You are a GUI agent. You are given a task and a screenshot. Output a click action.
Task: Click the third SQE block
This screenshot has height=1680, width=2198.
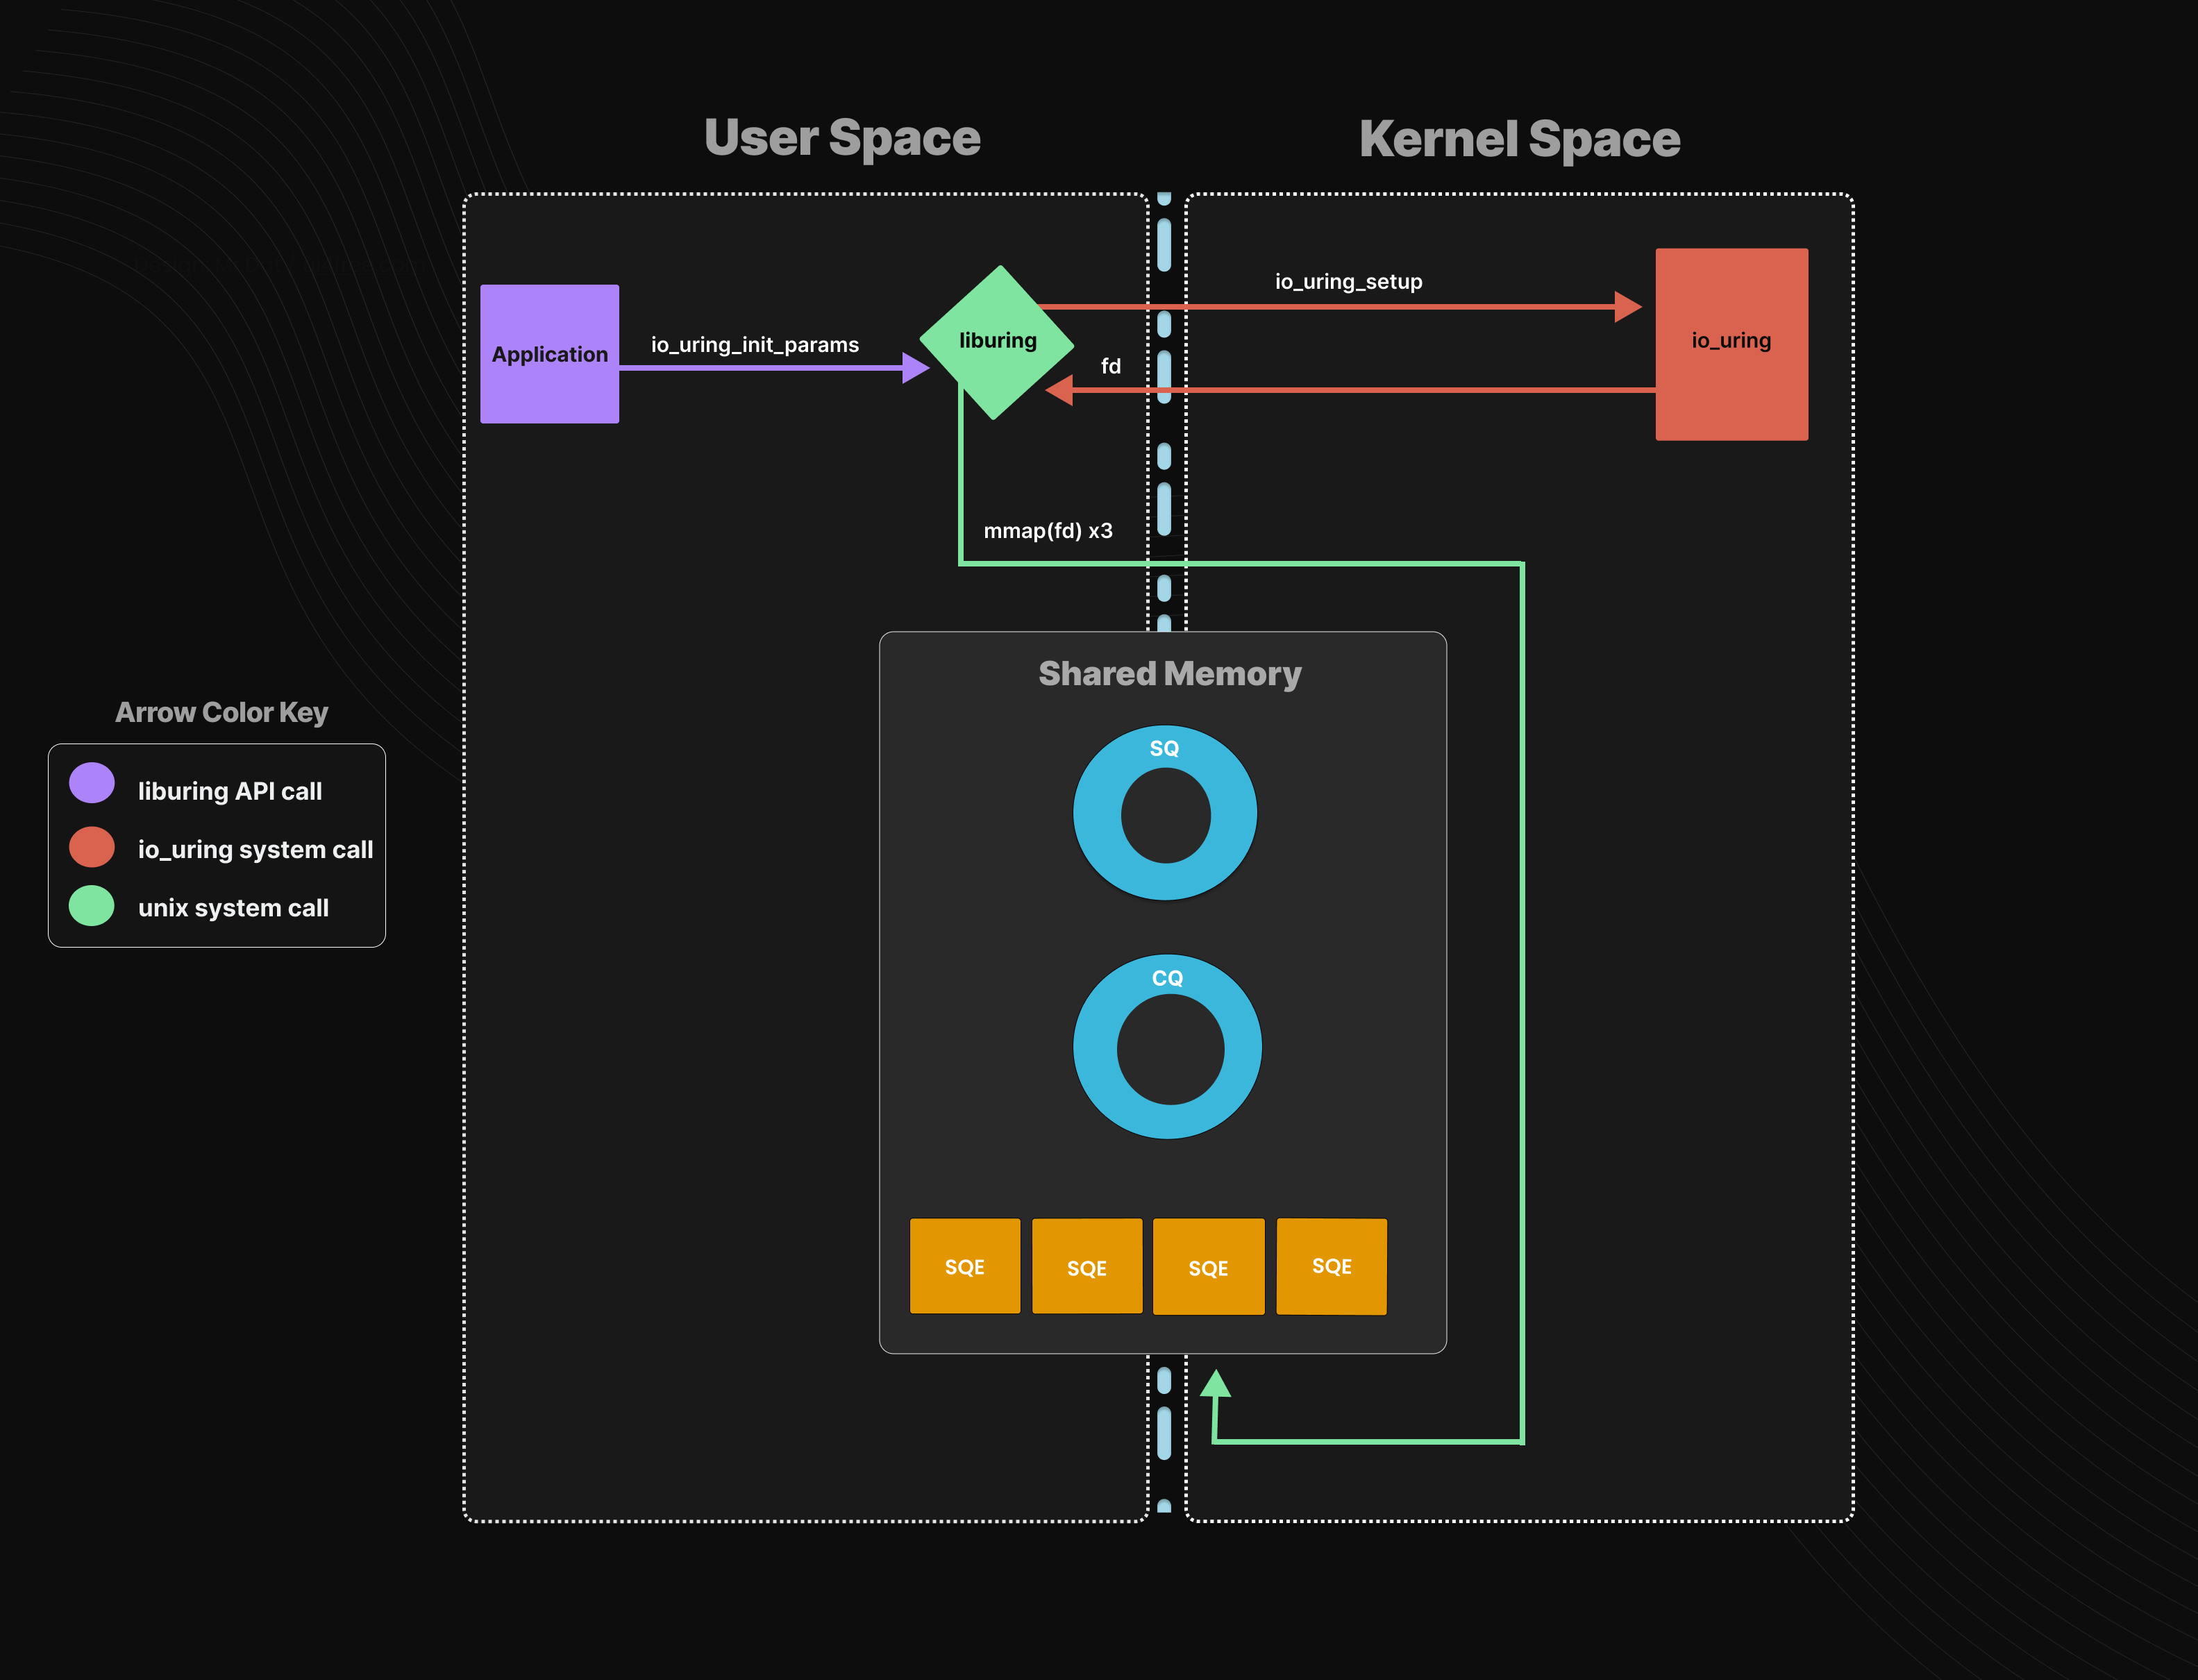coord(1208,1267)
